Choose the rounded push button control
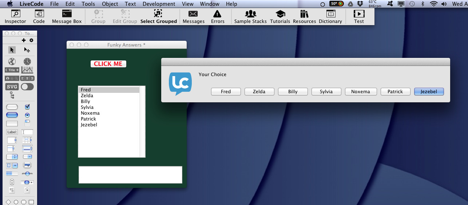 coord(12,107)
